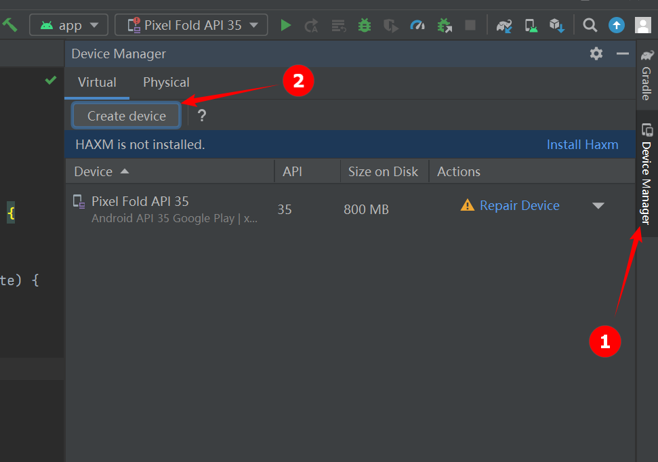Click the green checkmark in the editor
Image resolution: width=658 pixels, height=462 pixels.
[51, 80]
